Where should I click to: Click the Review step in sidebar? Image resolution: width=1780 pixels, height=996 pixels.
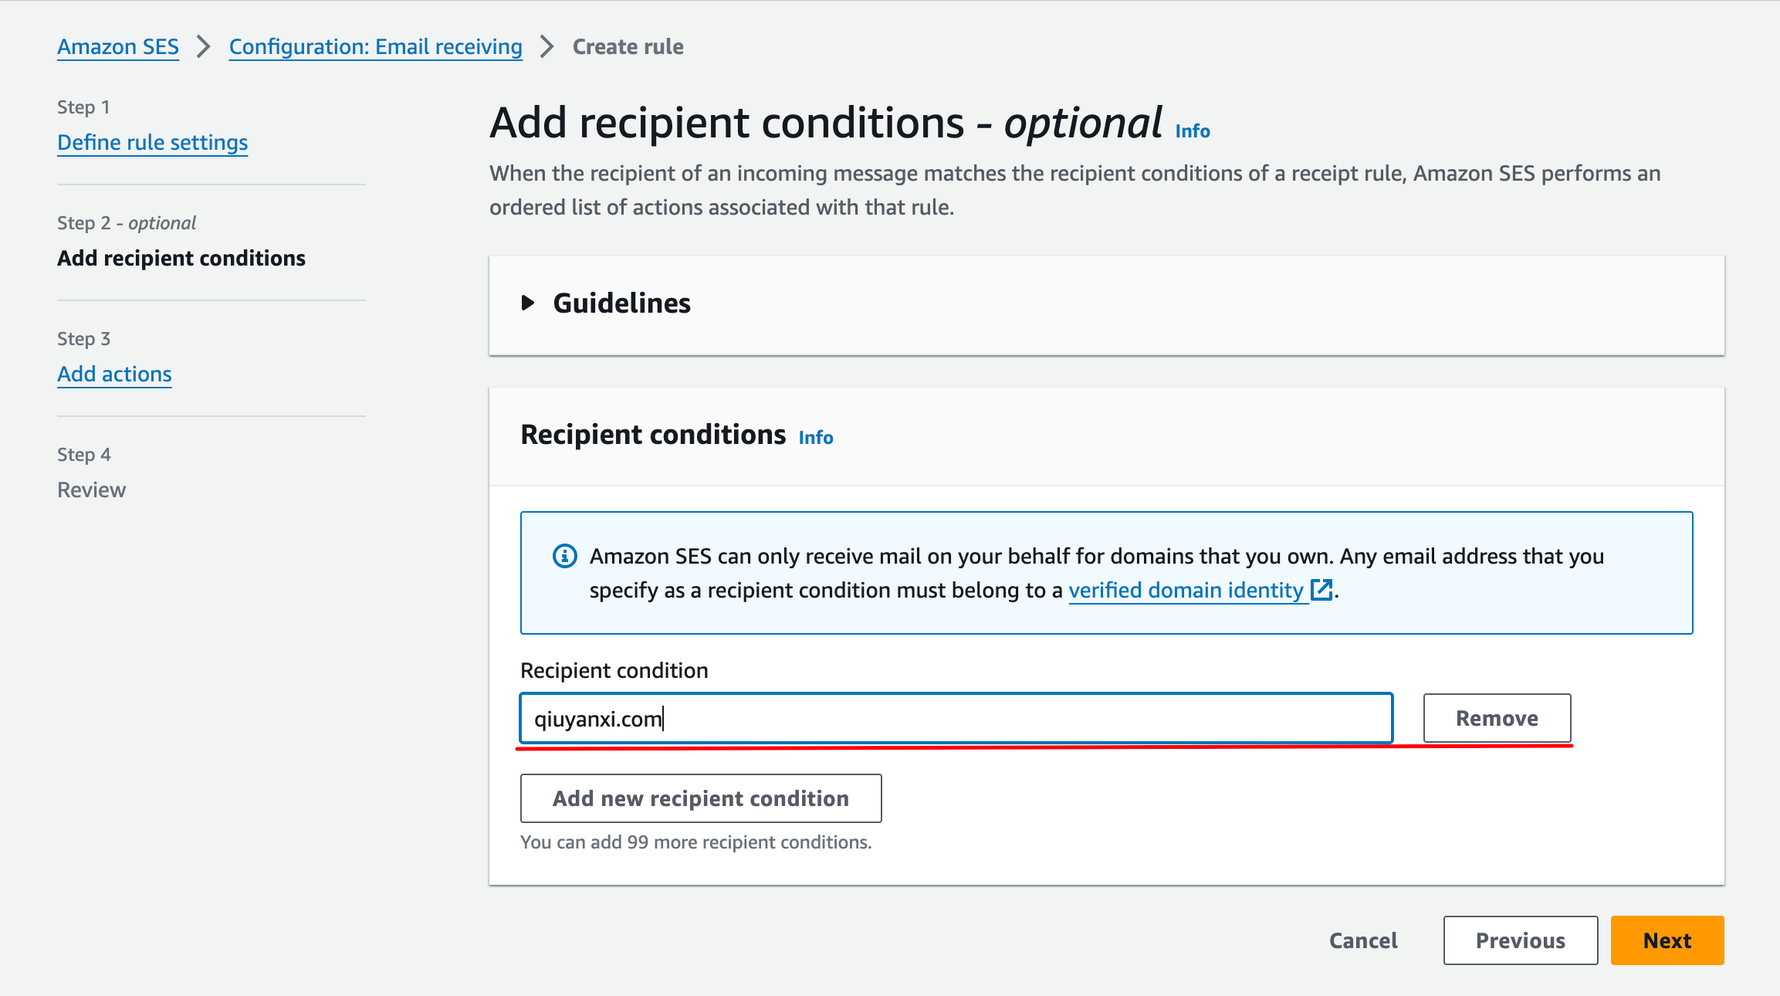click(x=91, y=490)
